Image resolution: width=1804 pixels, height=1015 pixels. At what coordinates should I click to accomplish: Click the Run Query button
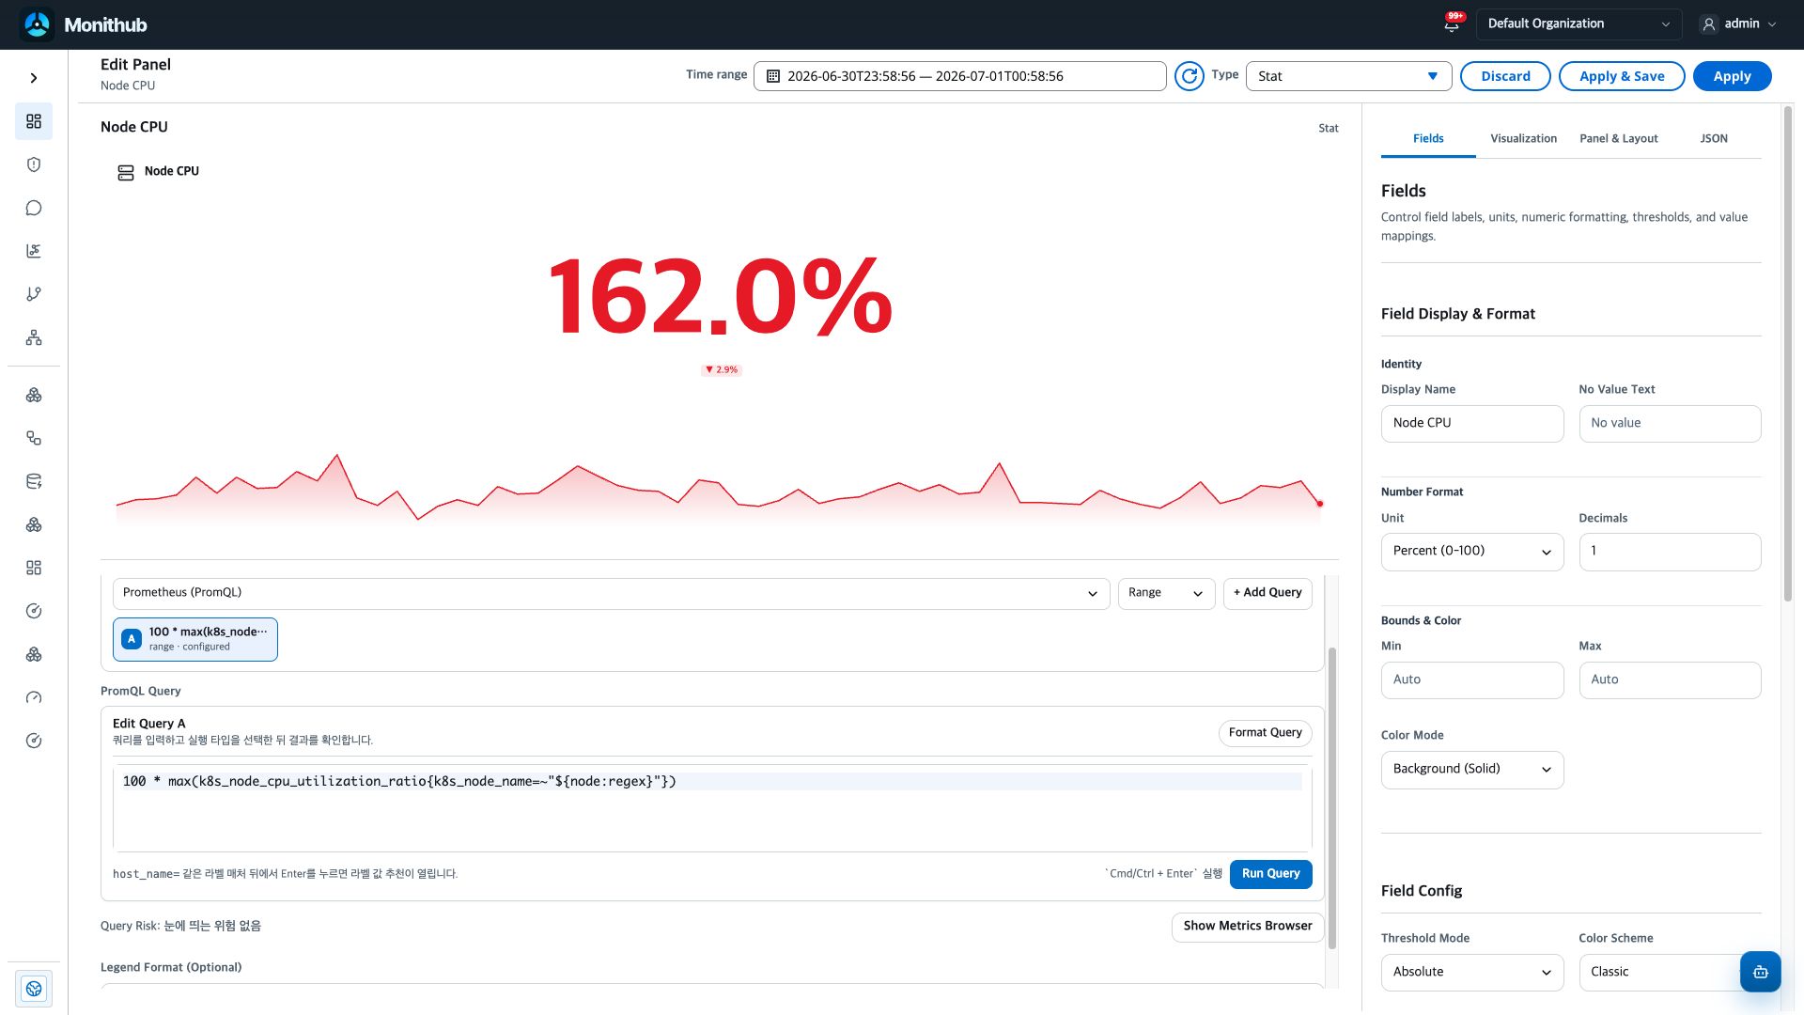1270,874
